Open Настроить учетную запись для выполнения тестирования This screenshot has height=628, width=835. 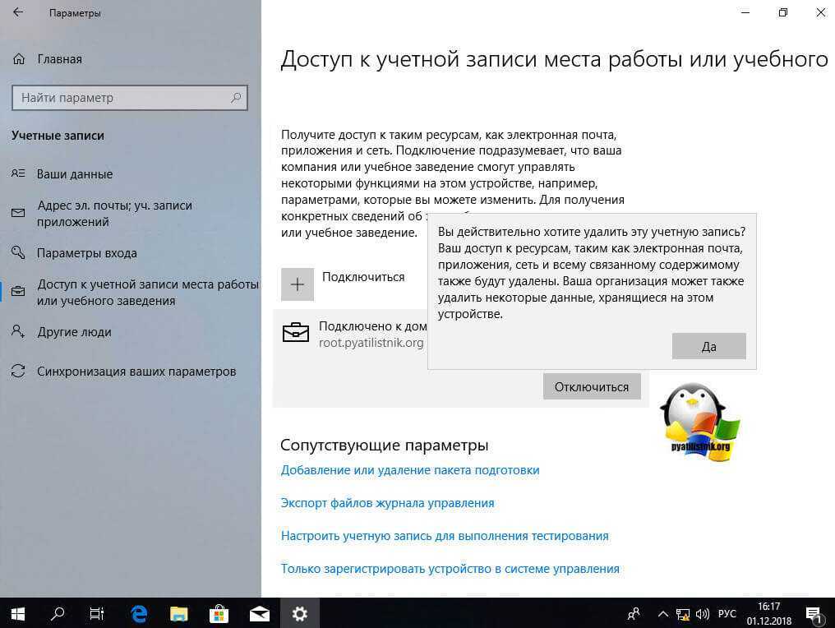(x=445, y=535)
